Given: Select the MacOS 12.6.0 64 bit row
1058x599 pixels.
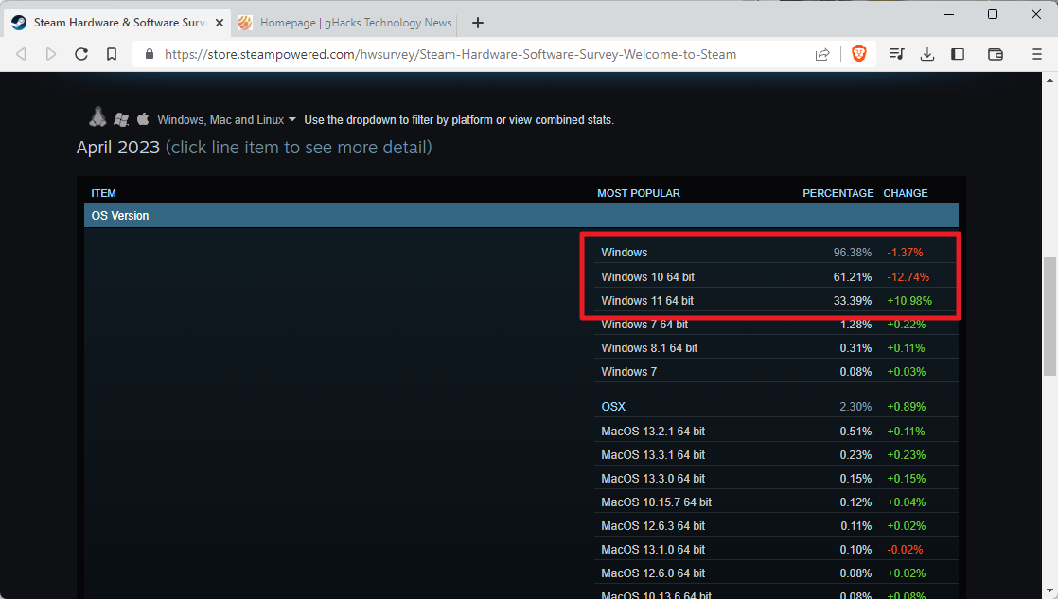Looking at the screenshot, I should pyautogui.click(x=776, y=573).
